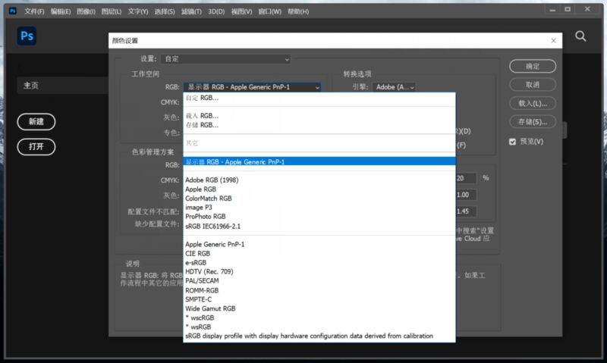Select Apple Generic PnP-1 profile entry
This screenshot has height=363, width=607.
pyautogui.click(x=319, y=244)
